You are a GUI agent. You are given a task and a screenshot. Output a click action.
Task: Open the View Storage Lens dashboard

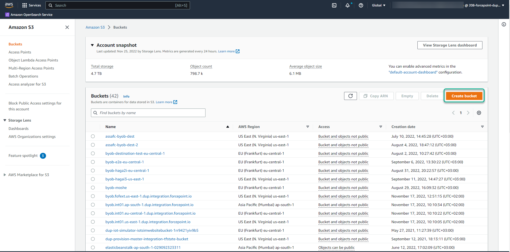click(x=450, y=45)
